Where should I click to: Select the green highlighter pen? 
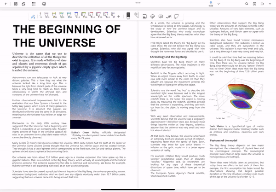point(62,15)
